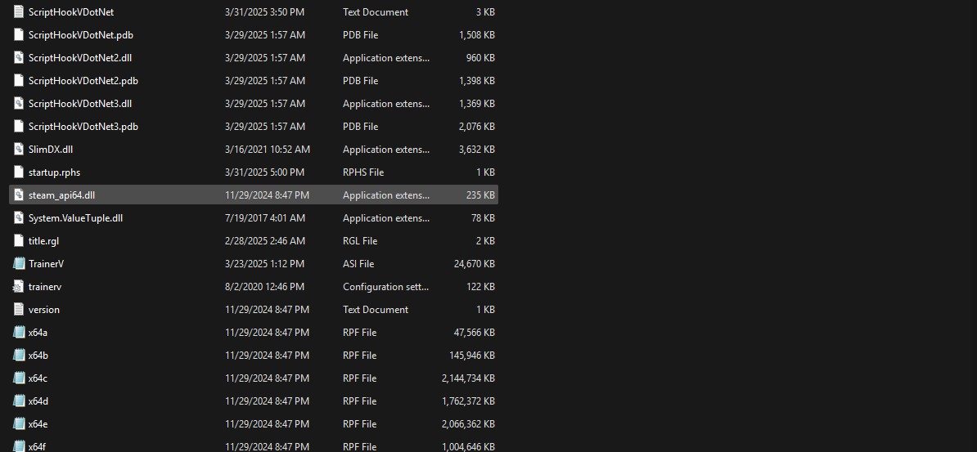Click the x64b RPF archive icon

20,356
